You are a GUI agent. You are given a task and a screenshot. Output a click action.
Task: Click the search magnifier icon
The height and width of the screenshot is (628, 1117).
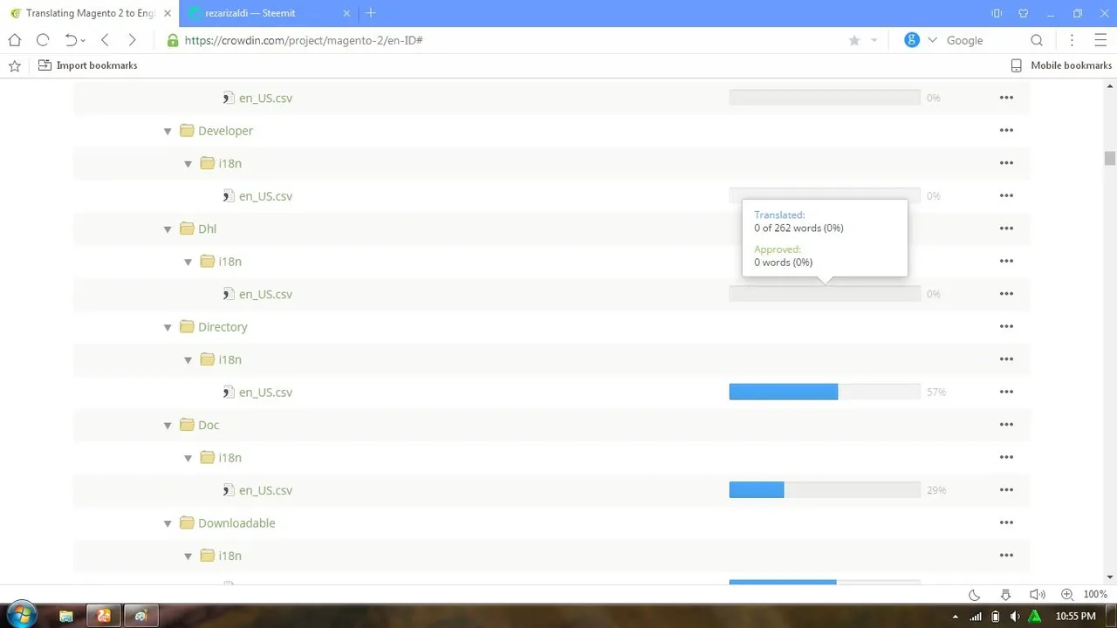coord(1037,40)
